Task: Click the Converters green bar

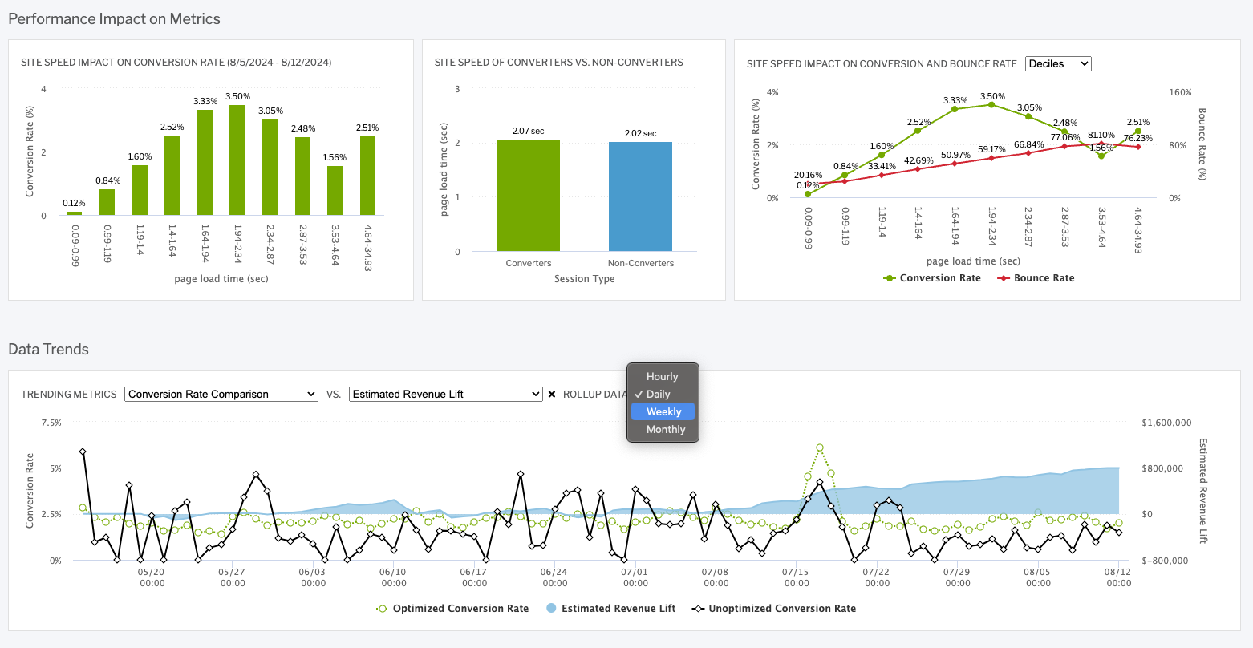Action: [x=529, y=196]
